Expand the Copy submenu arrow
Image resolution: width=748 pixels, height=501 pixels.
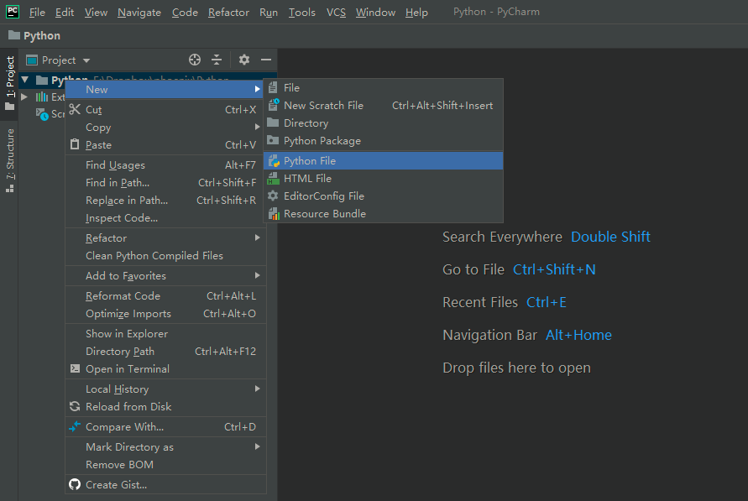(x=258, y=127)
